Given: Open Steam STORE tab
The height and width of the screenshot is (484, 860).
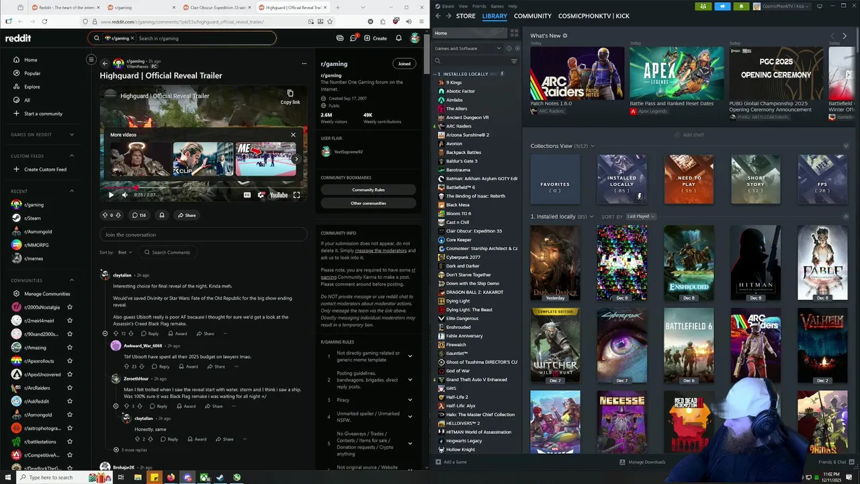Looking at the screenshot, I should [x=466, y=16].
